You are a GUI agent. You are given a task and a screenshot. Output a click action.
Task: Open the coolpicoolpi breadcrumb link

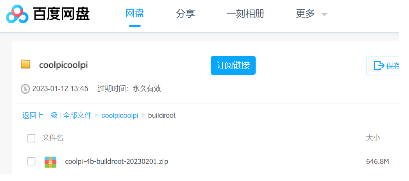[120, 115]
